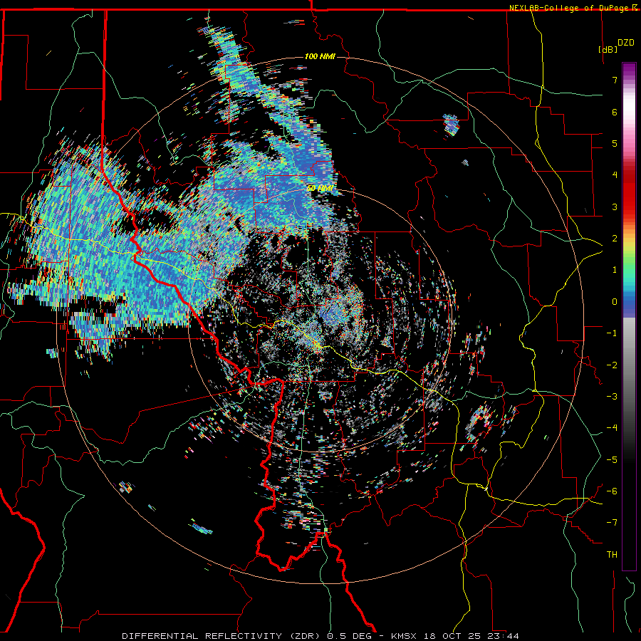Click the [dB] unit label
The height and width of the screenshot is (641, 641).
(608, 49)
